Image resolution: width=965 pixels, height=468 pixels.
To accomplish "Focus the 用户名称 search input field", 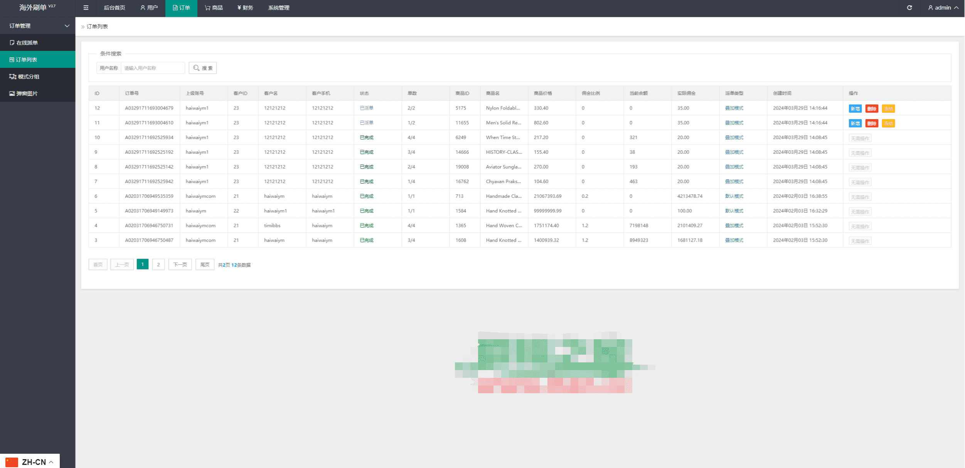I will click(153, 68).
